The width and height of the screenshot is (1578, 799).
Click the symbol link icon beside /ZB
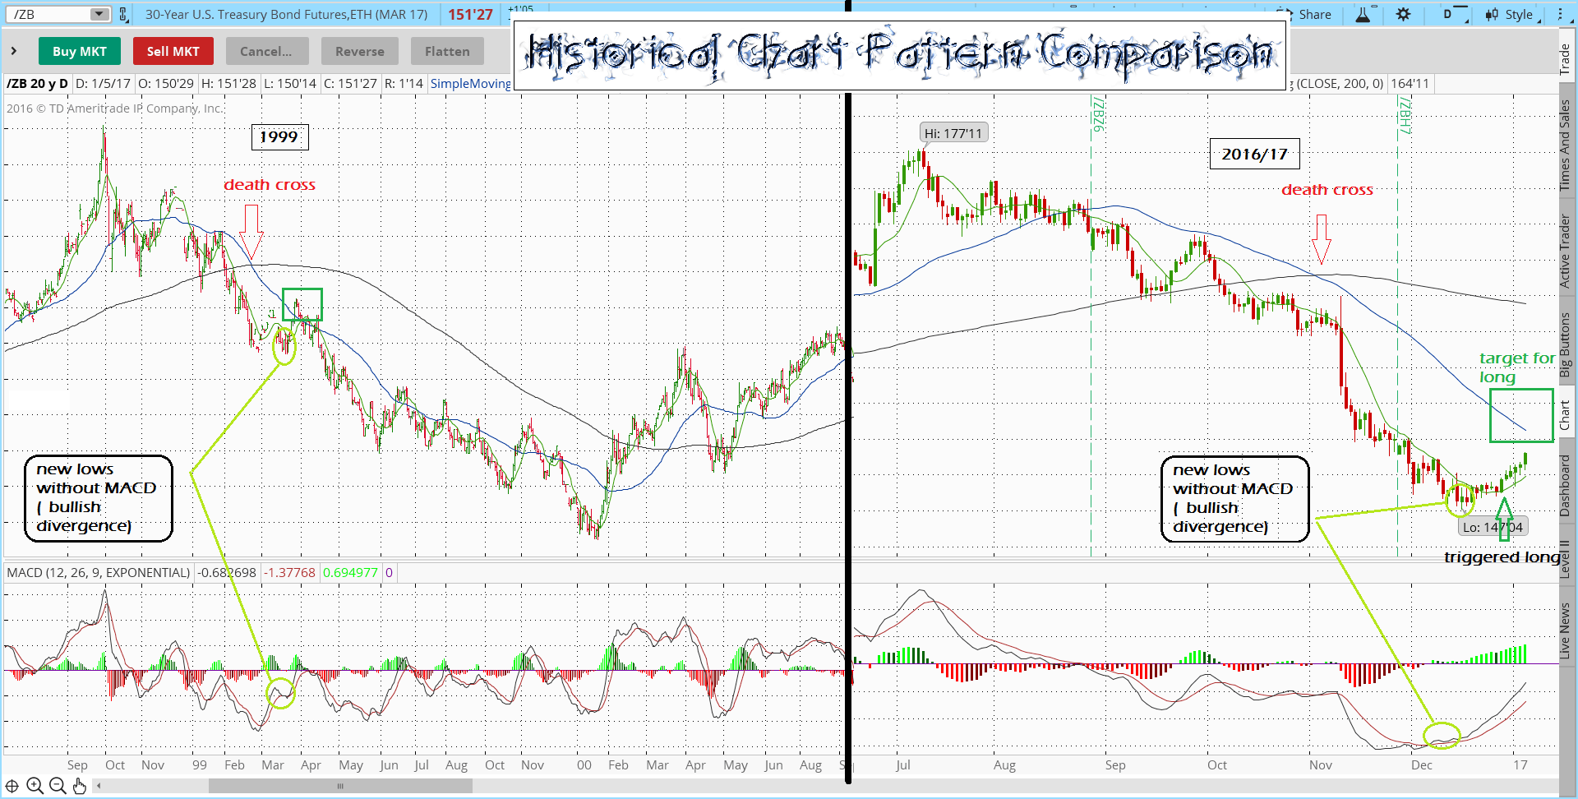[x=123, y=15]
